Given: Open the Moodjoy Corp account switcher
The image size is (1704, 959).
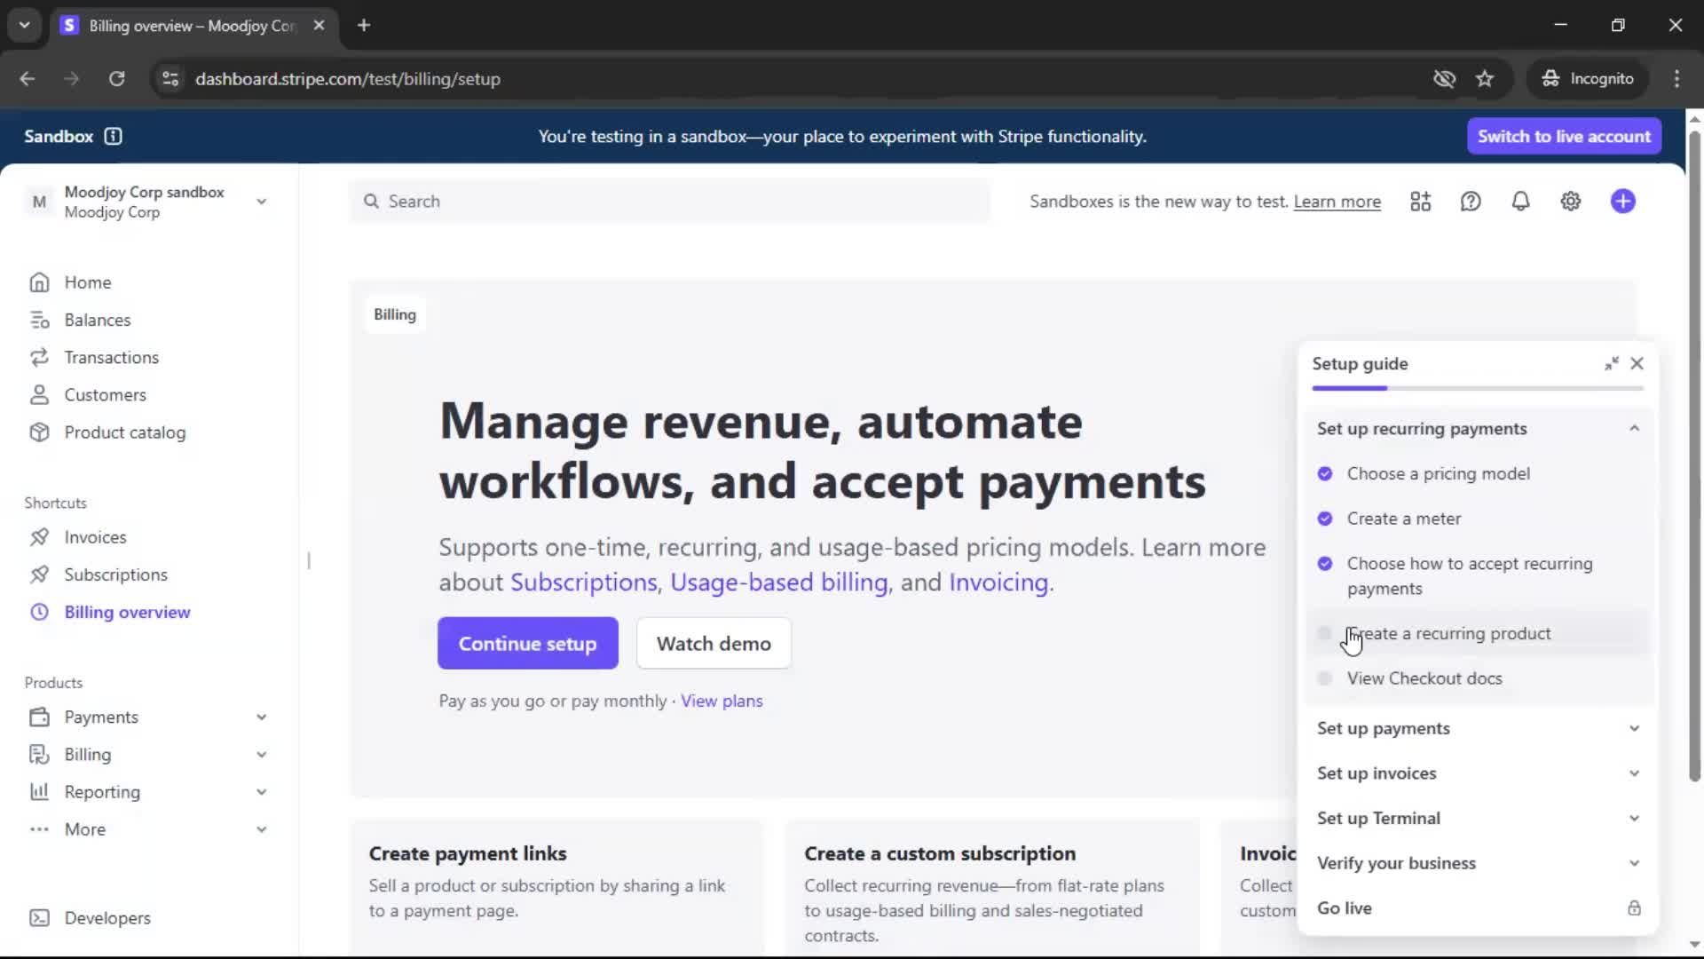Looking at the screenshot, I should pos(146,202).
